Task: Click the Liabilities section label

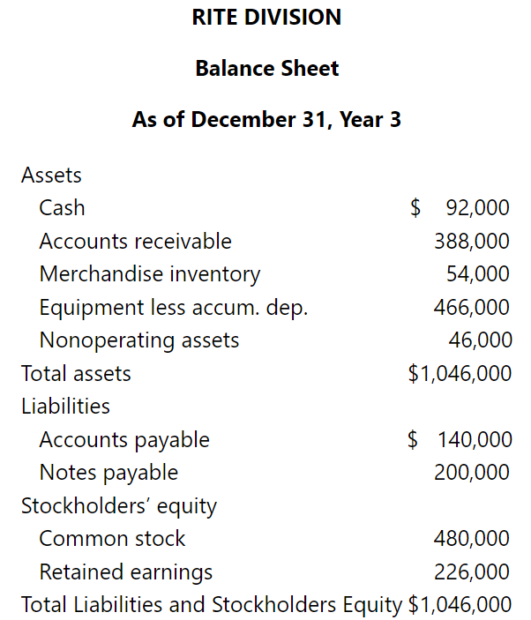Action: point(65,407)
